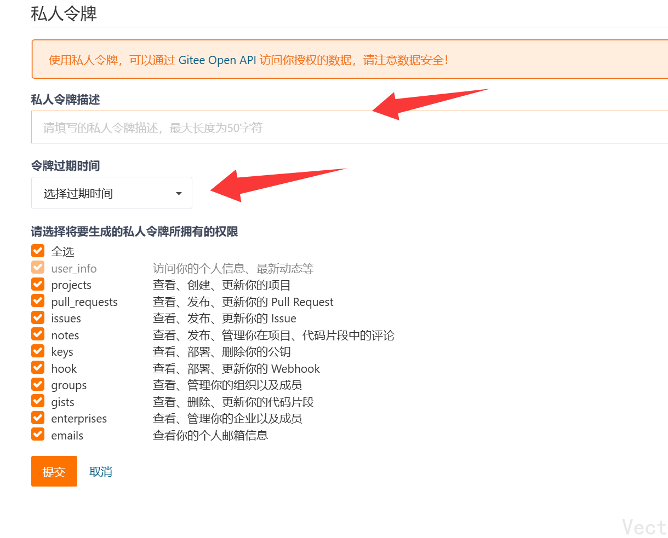Uncheck the emails permission checkbox
The height and width of the screenshot is (538, 668).
(x=38, y=435)
